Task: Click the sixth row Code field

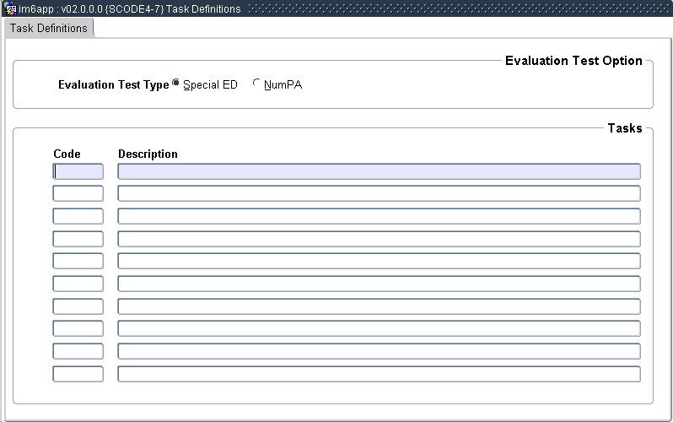Action: [x=78, y=284]
